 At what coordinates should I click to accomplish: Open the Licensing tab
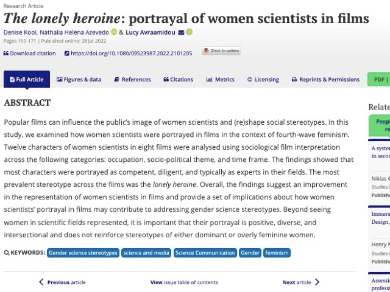tap(263, 80)
